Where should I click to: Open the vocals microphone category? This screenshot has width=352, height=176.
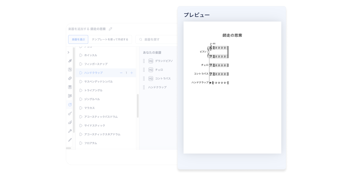click(x=70, y=131)
